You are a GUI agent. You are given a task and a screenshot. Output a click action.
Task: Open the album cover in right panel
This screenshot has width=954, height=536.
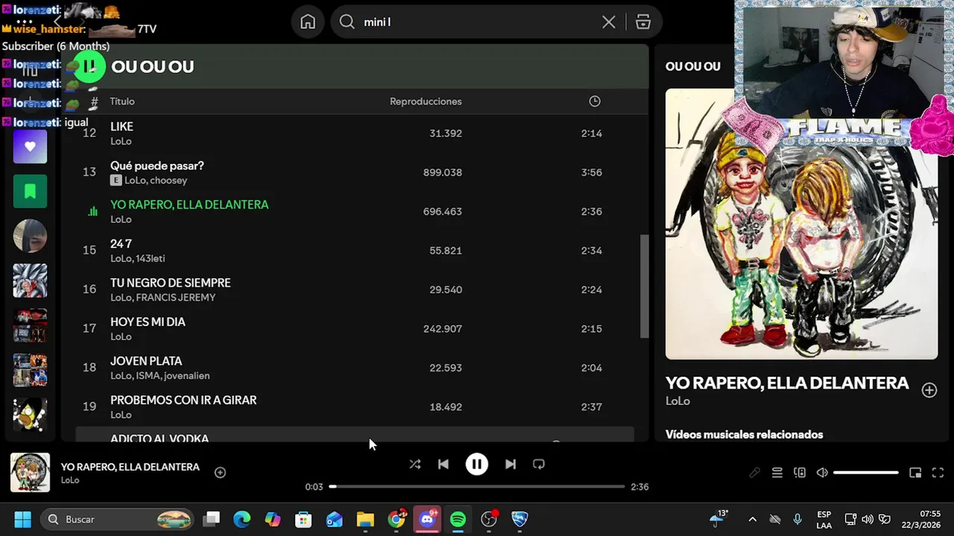click(801, 224)
